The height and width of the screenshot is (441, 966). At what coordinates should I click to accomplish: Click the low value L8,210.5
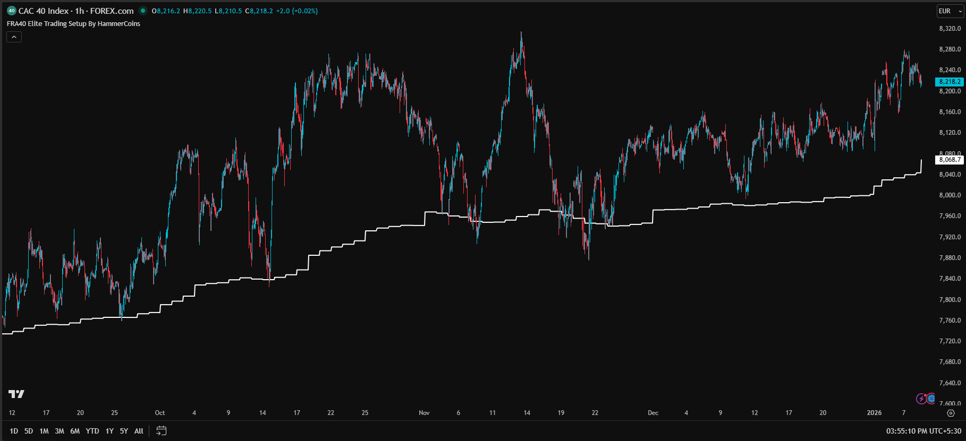[228, 11]
